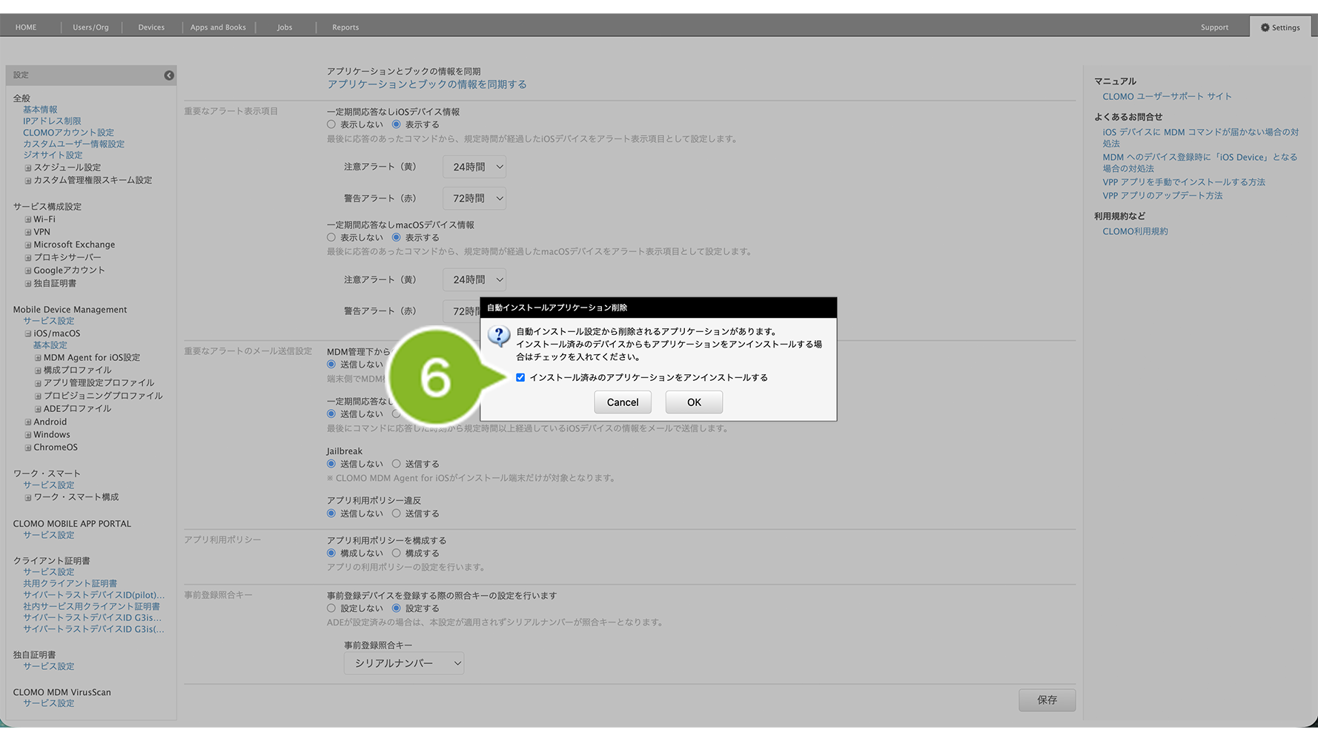Screen dimensions: 1318x741
Task: Collapse the settings sidebar with arrow icon
Action: (x=169, y=76)
